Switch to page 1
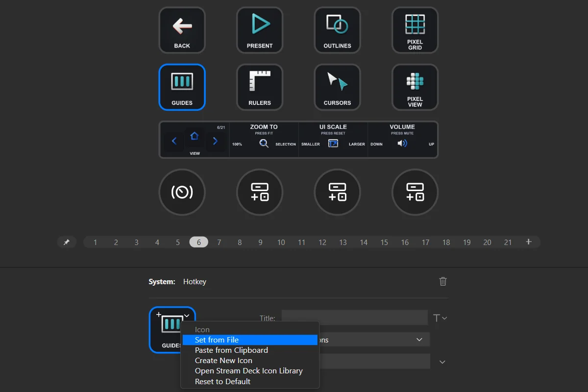588x392 pixels. [x=95, y=242]
